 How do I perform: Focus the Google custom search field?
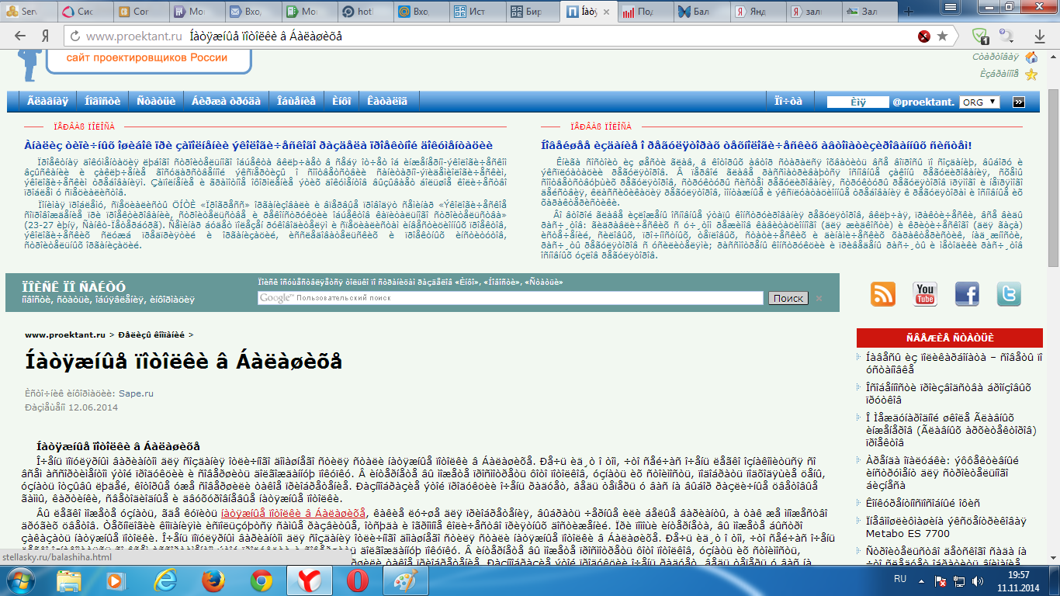click(512, 298)
